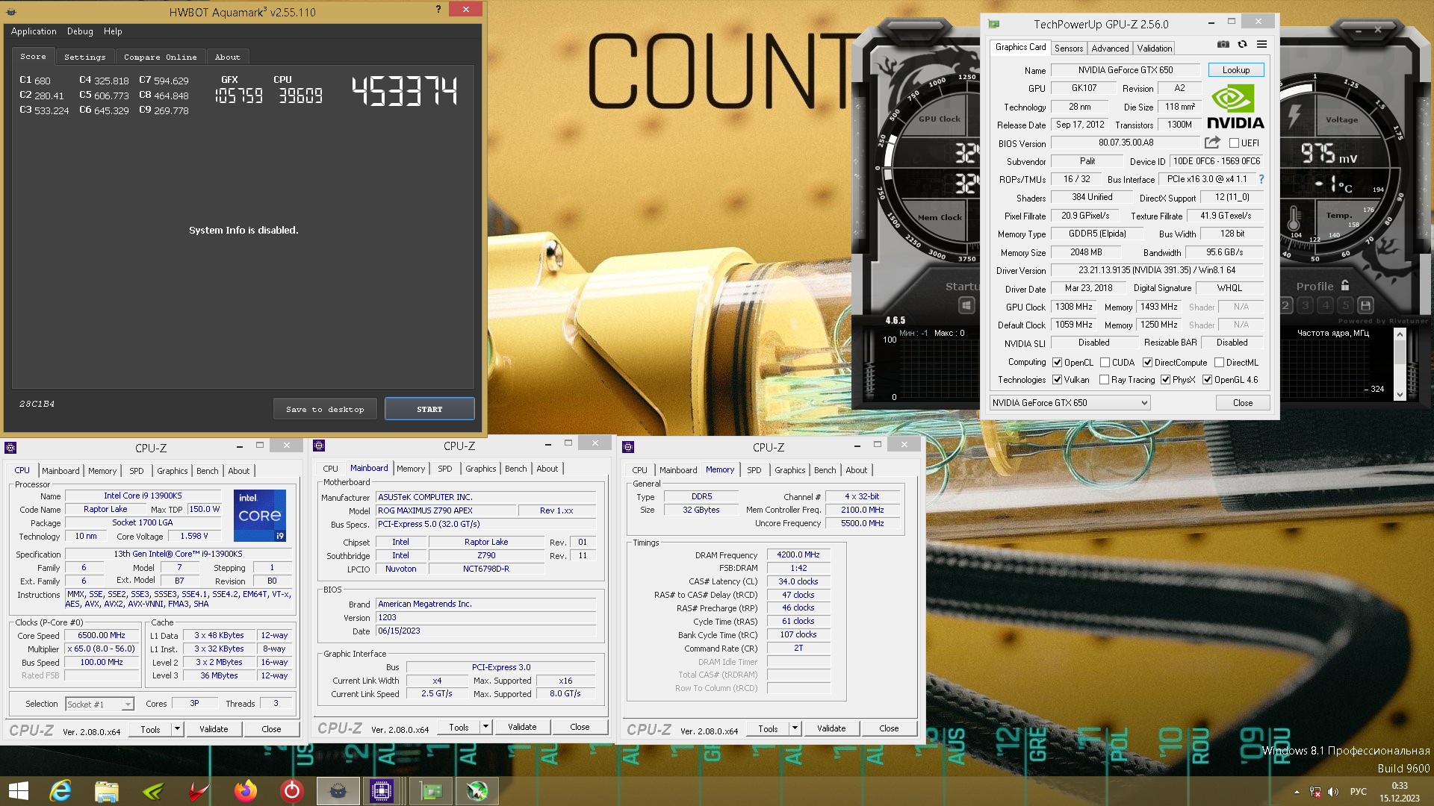This screenshot has width=1434, height=806.
Task: Open the Settings tab in Aquamark
Action: point(85,57)
